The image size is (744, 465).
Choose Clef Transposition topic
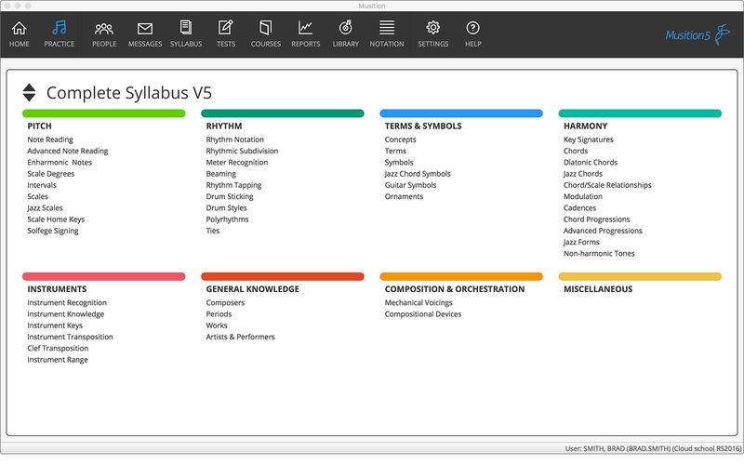click(x=58, y=348)
